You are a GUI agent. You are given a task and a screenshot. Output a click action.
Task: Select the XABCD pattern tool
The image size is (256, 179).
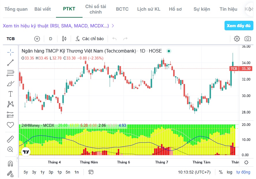pos(10,104)
